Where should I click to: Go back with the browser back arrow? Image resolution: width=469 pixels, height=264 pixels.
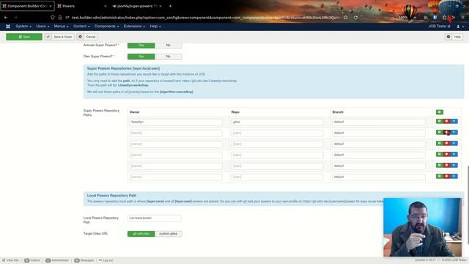pos(7,18)
